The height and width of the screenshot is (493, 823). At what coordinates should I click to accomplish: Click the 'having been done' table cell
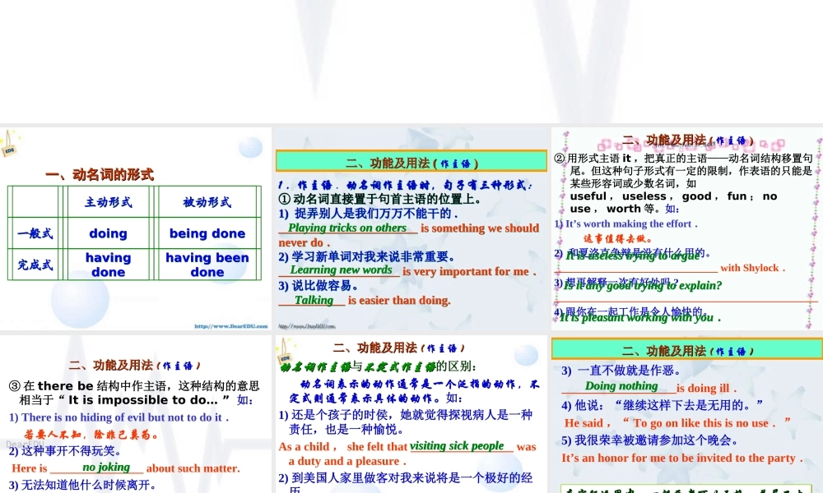(207, 265)
